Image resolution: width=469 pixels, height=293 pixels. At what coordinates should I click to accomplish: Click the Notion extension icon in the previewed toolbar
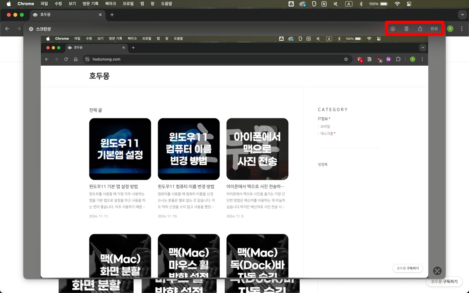click(369, 59)
